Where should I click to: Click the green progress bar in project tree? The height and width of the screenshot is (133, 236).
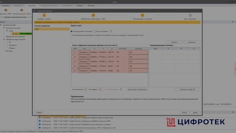(x=26, y=34)
